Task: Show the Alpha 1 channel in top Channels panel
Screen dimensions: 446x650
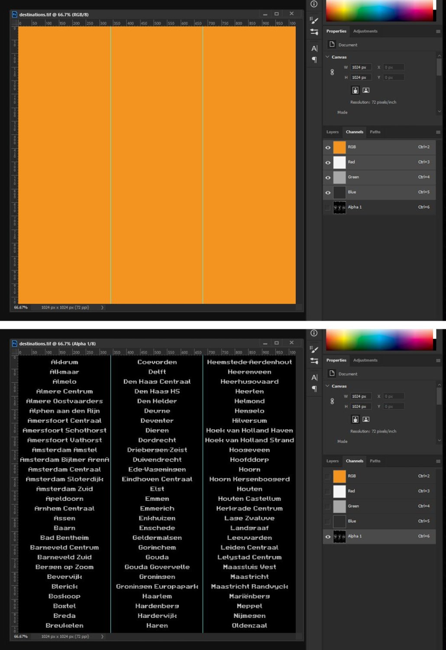Action: 328,207
